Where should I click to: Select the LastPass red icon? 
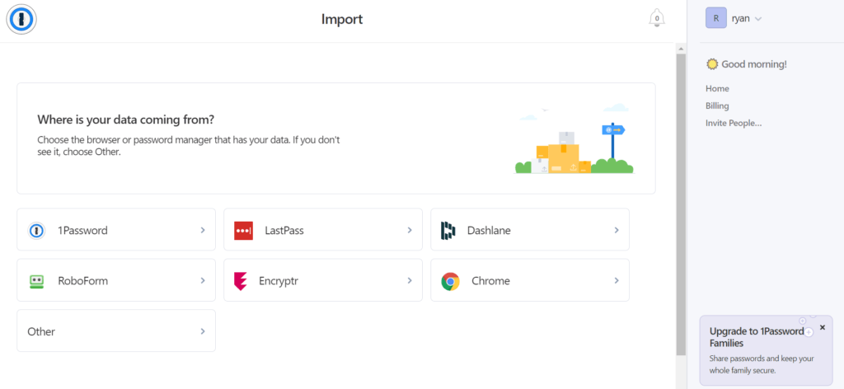pyautogui.click(x=243, y=230)
